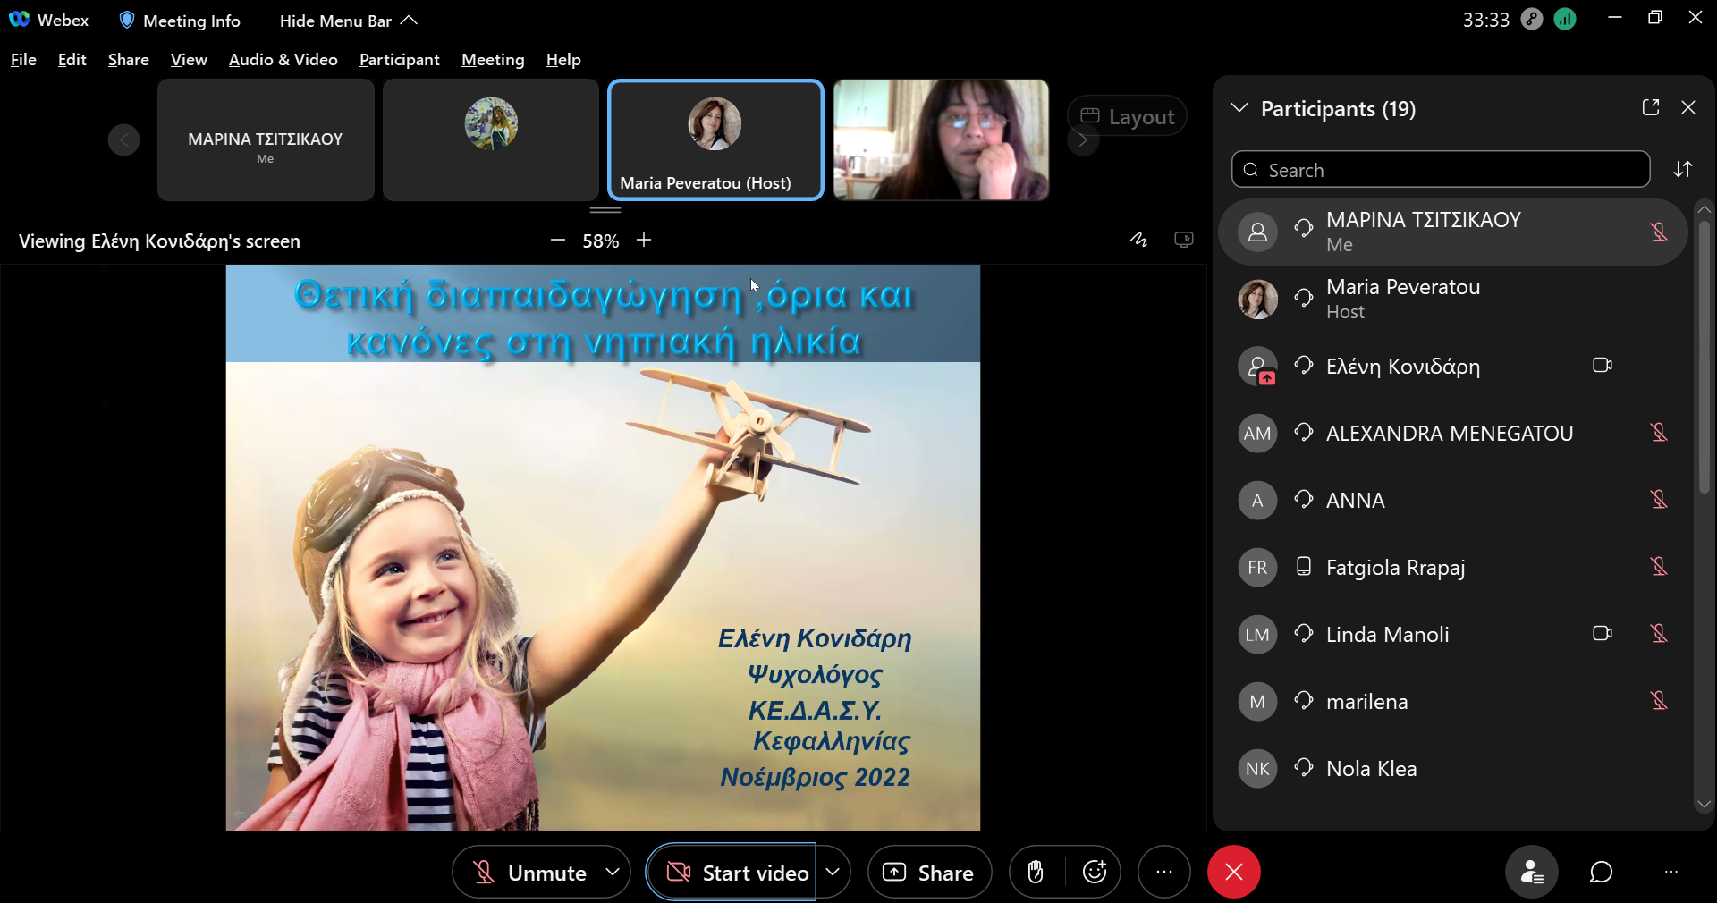This screenshot has width=1717, height=903.
Task: Click the Share button
Action: [929, 873]
